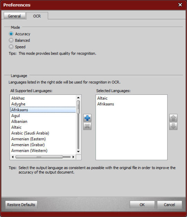Close the Preferences dialog

(x=180, y=5)
